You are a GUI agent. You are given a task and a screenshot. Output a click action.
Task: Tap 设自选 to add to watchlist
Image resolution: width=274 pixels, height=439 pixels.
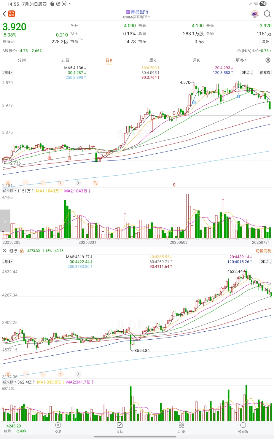point(243,428)
